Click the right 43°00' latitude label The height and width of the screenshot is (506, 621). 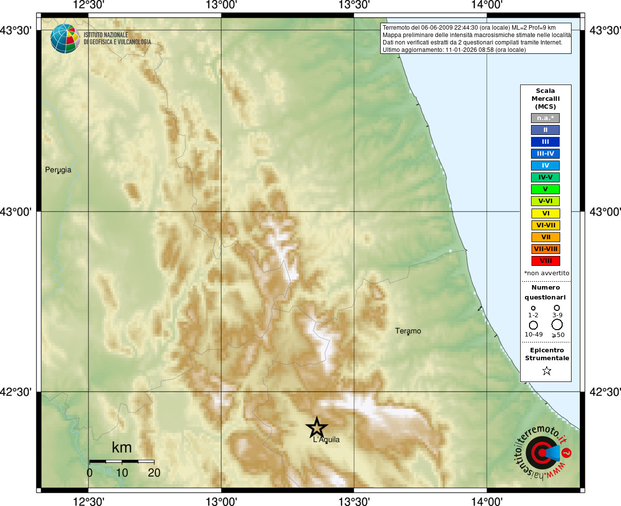coord(605,212)
